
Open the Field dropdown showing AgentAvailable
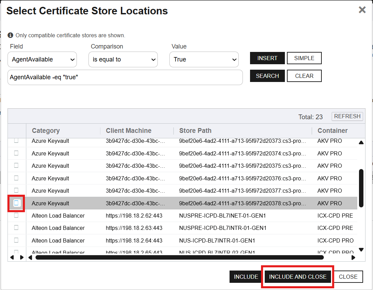point(42,59)
